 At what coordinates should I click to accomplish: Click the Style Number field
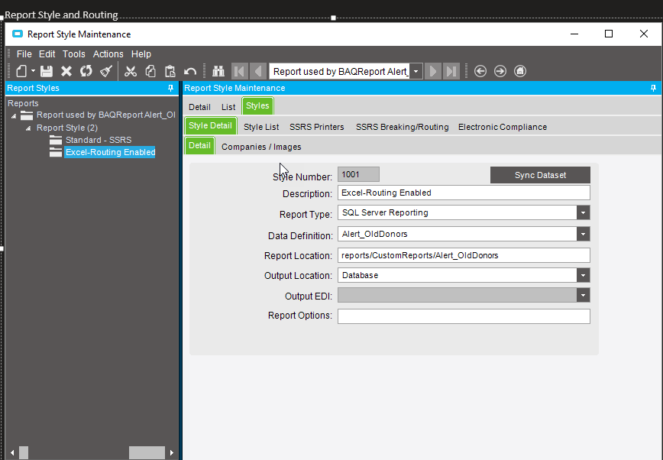coord(358,174)
